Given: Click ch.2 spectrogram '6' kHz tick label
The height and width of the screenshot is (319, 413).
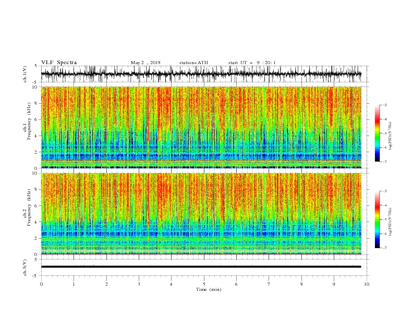Looking at the screenshot, I should coord(37,206).
